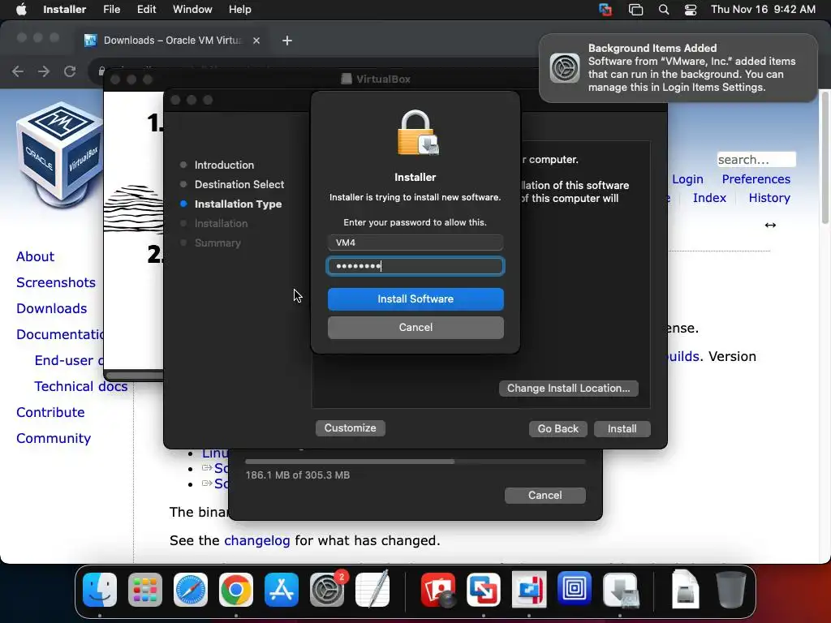Open TextEdit from the Dock

coord(372,589)
